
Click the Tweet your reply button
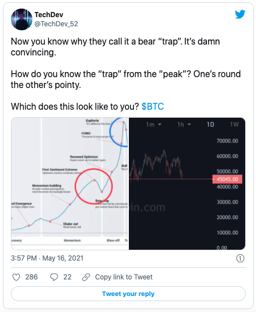pyautogui.click(x=128, y=294)
